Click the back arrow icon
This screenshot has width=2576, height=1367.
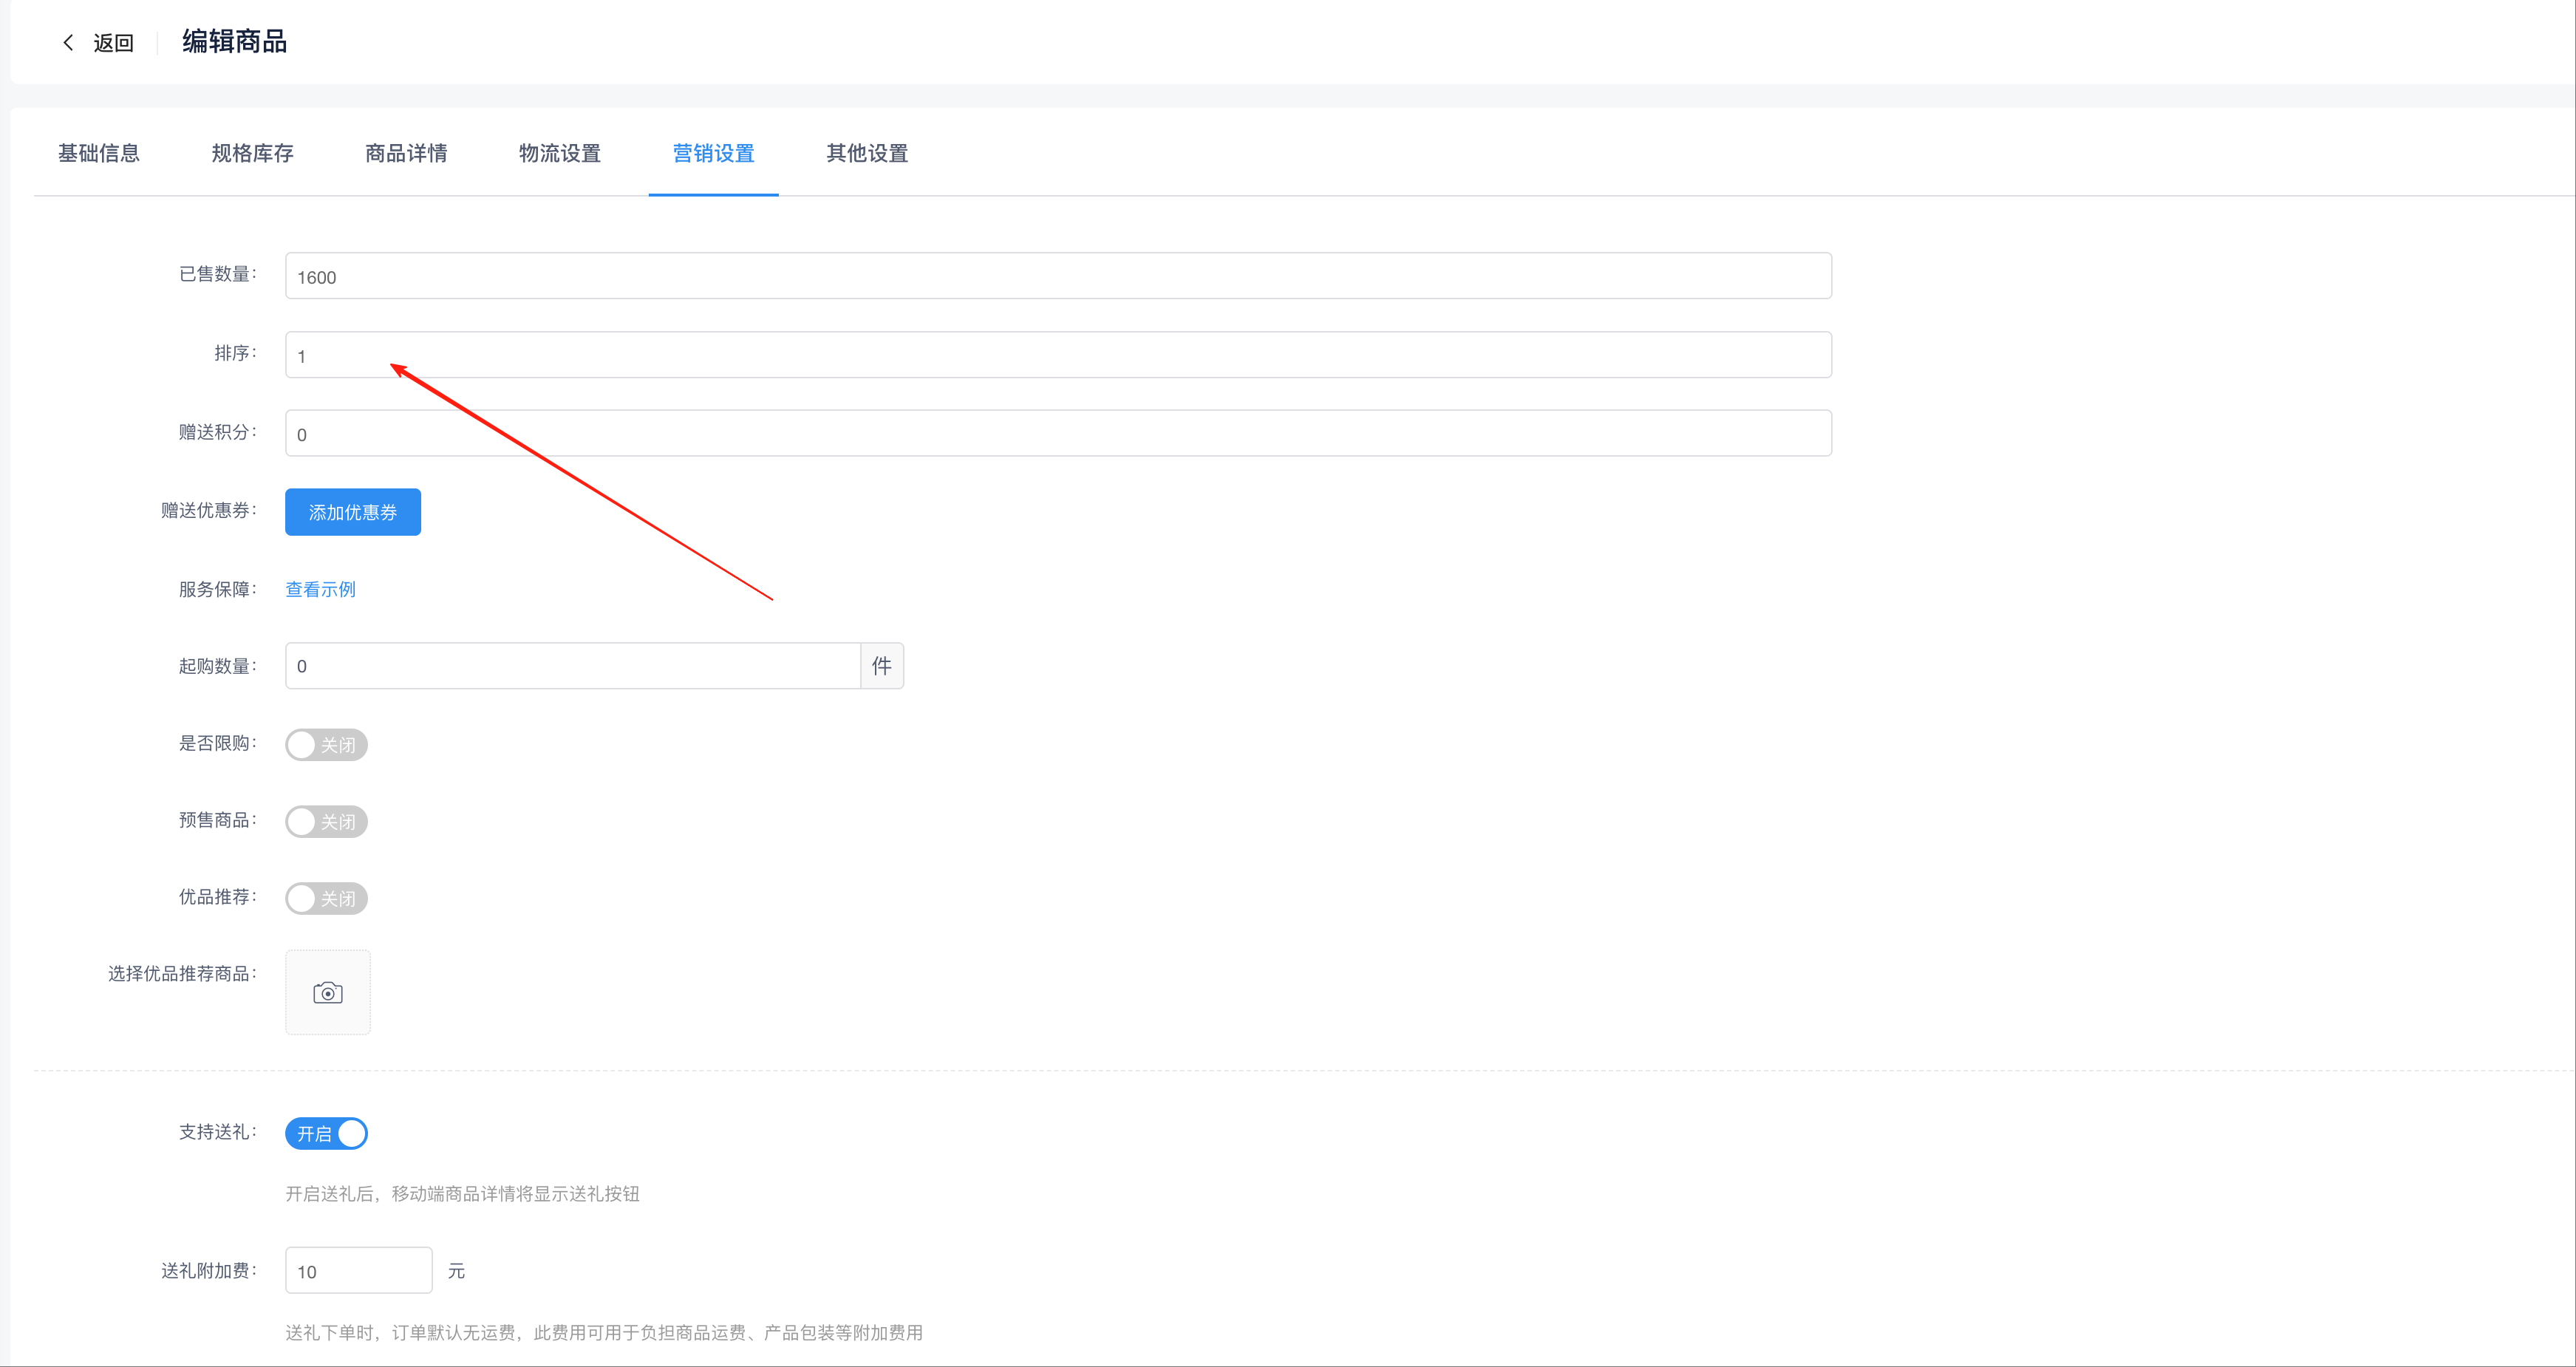[68, 42]
